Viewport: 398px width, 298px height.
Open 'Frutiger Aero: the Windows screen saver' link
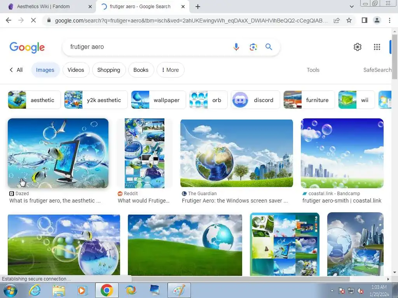pyautogui.click(x=235, y=201)
